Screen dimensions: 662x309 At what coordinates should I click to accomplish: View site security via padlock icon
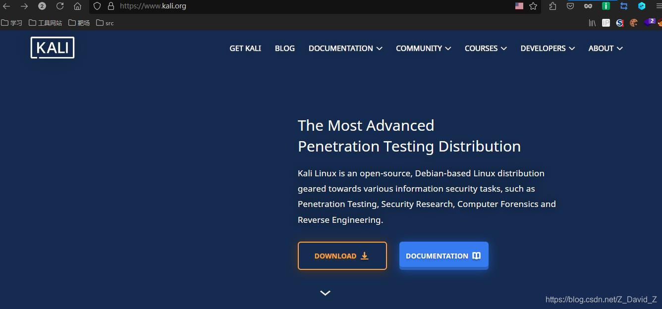pyautogui.click(x=110, y=6)
